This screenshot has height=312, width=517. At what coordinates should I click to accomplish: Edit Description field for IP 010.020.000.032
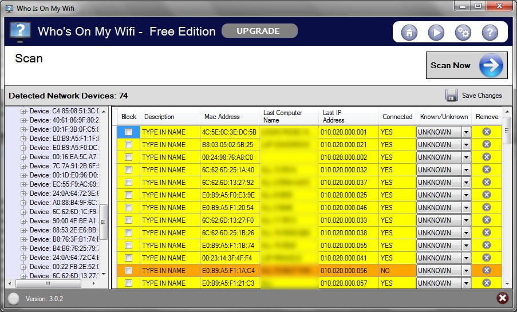tap(169, 170)
